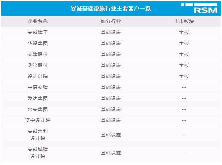Click 主板 in the 安徽建工 row
The height and width of the screenshot is (165, 222).
point(184,33)
